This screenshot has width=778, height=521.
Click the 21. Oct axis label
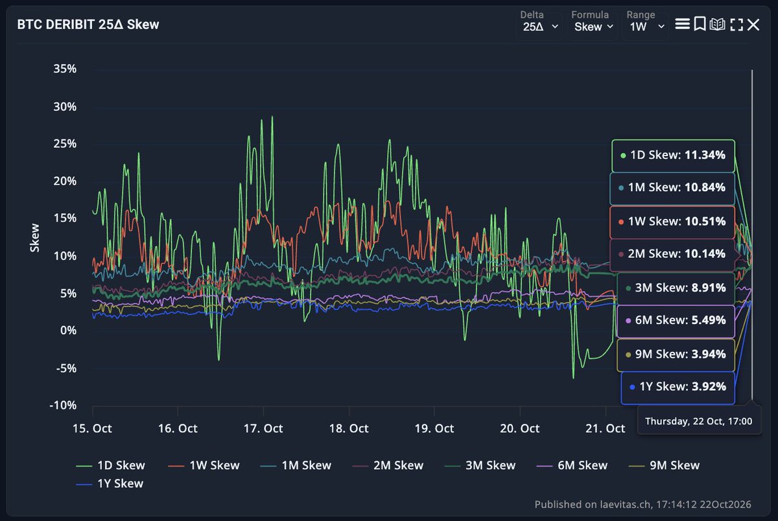coord(606,428)
